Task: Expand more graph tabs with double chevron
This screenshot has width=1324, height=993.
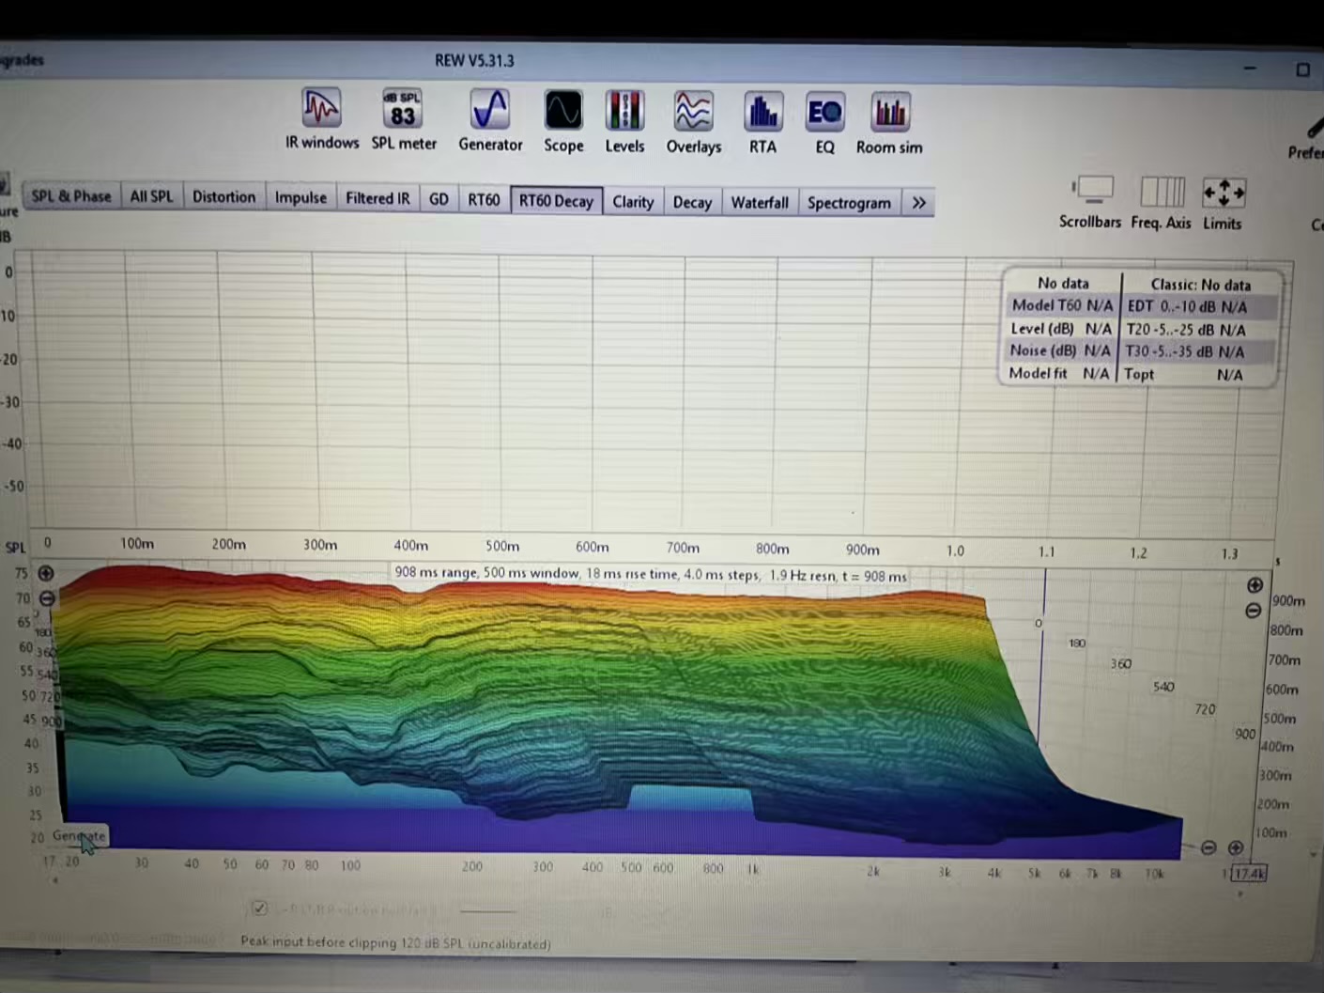Action: pos(918,203)
